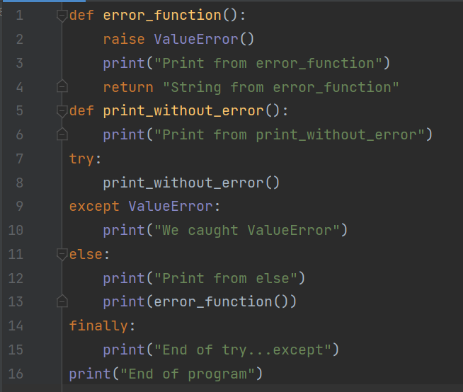
Task: Click the finally keyword
Action: tap(98, 326)
